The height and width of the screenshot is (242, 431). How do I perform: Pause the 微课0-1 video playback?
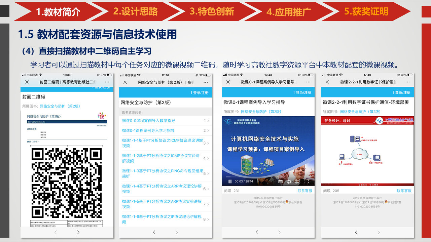[x=230, y=182]
